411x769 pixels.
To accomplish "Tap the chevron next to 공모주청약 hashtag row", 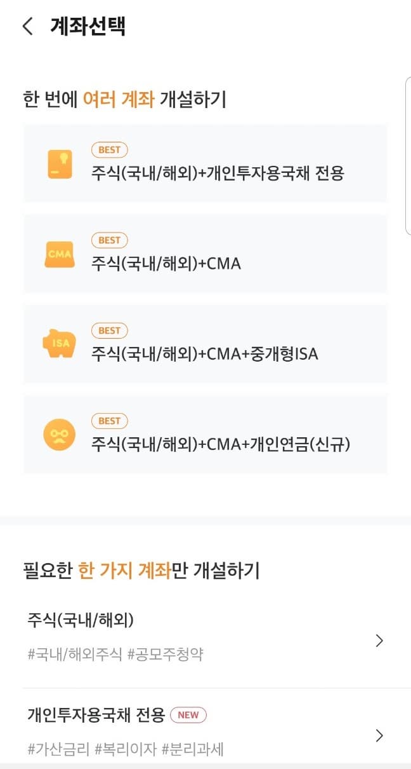I will 379,641.
